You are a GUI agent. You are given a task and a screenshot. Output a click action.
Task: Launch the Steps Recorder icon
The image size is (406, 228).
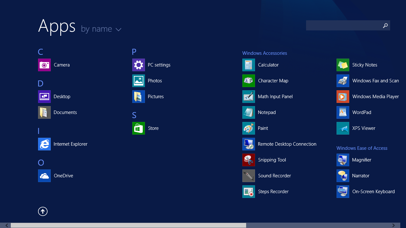tap(249, 192)
